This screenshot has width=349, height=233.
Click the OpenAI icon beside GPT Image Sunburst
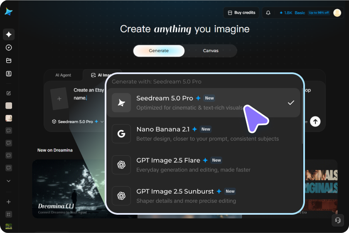121,196
